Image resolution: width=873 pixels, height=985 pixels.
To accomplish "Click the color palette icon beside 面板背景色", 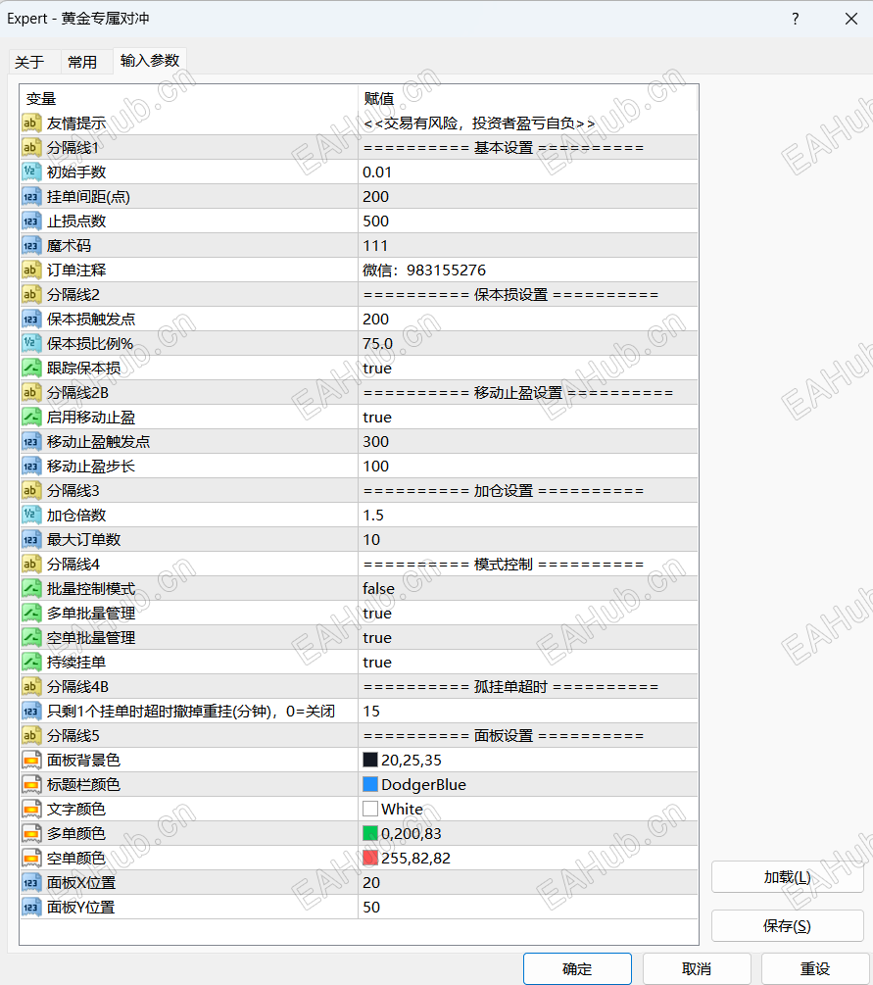I will [29, 760].
